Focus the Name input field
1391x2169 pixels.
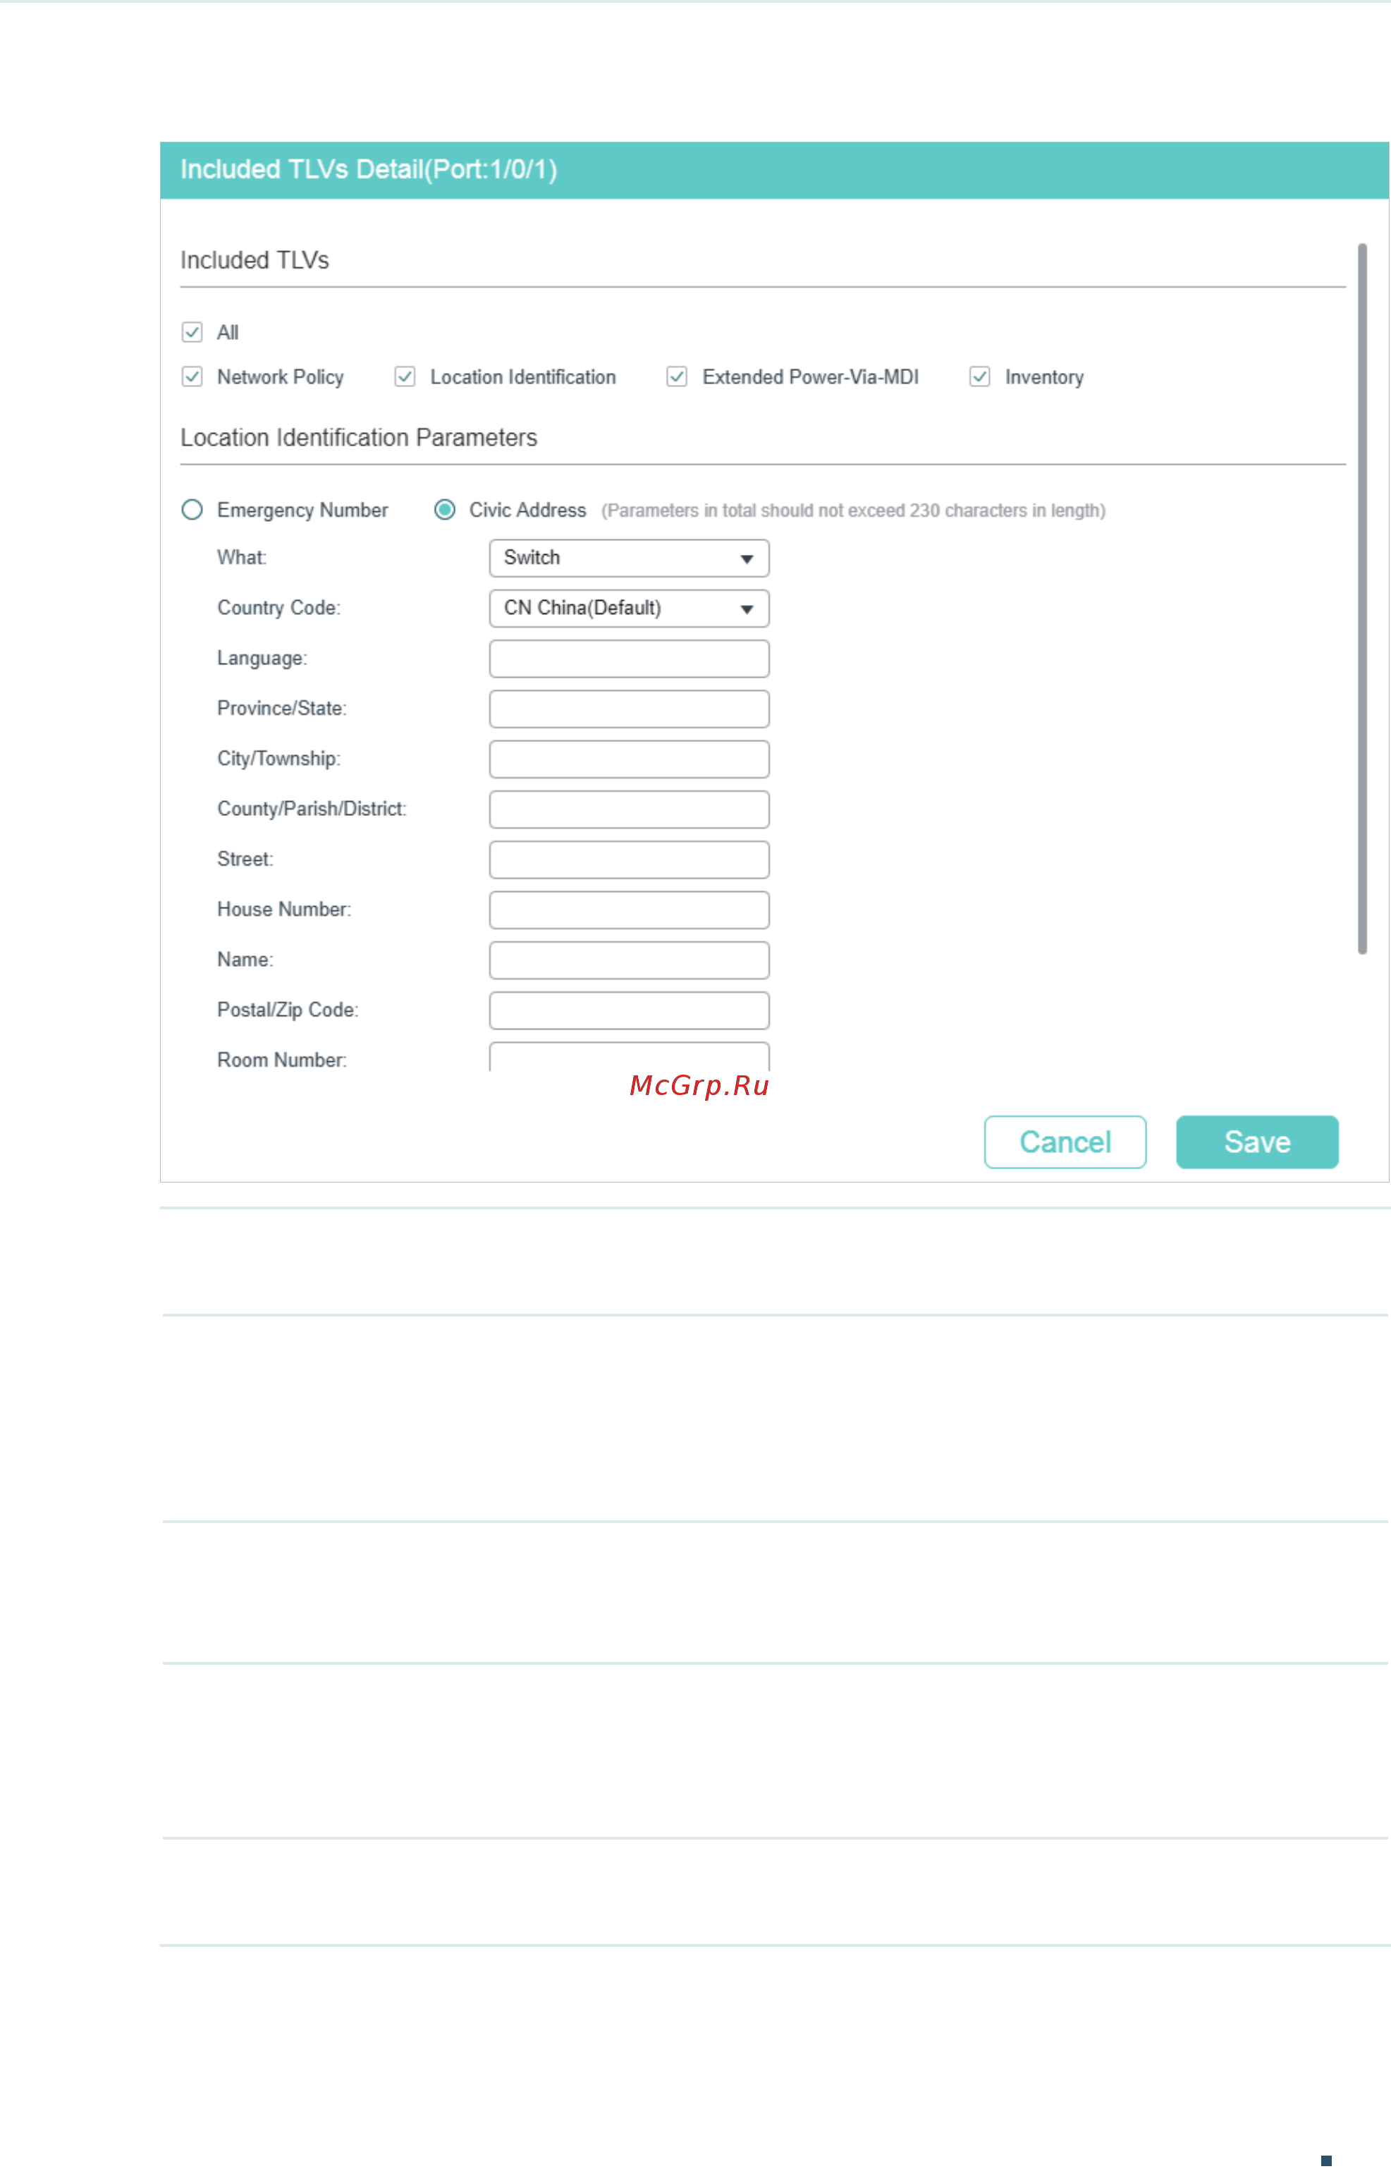click(630, 960)
